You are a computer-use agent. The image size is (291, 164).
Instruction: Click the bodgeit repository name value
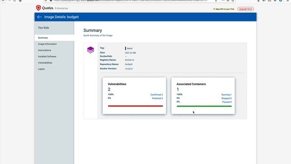coord(129,64)
